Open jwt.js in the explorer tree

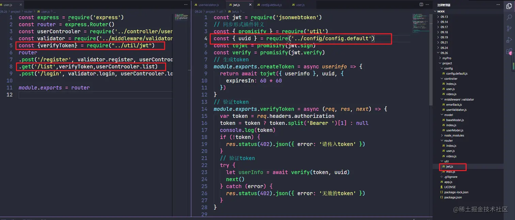(x=450, y=167)
